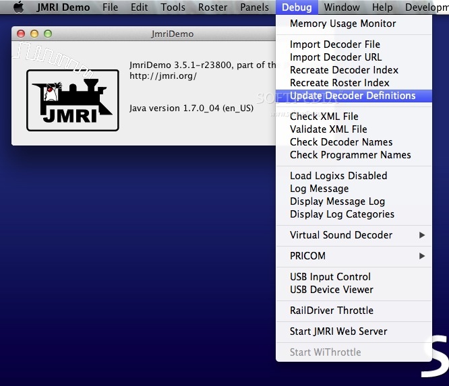The image size is (449, 386).
Task: Open Display Message Log
Action: 354,201
